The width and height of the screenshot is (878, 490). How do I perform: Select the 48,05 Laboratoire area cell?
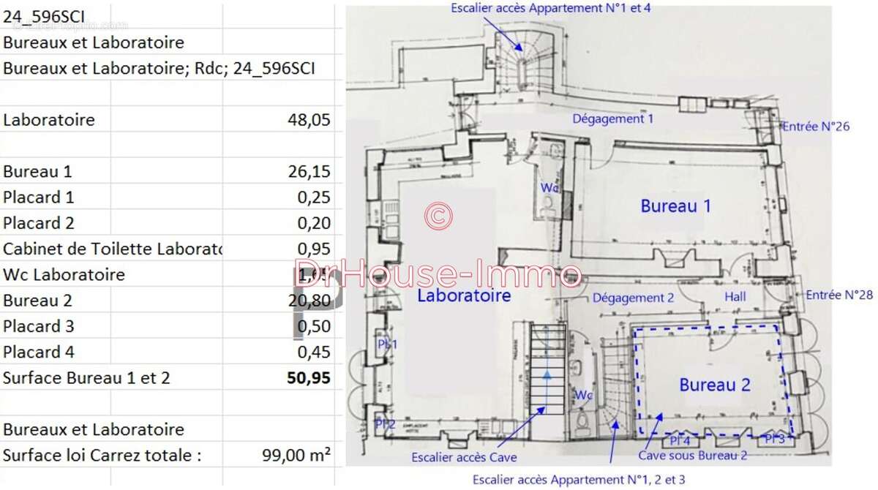pos(309,120)
